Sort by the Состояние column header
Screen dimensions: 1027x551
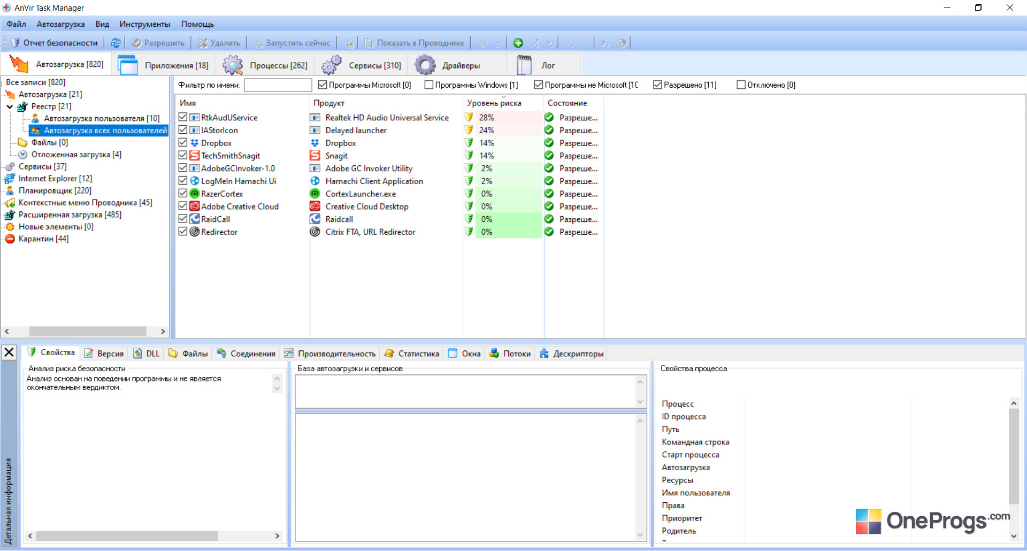tap(573, 103)
